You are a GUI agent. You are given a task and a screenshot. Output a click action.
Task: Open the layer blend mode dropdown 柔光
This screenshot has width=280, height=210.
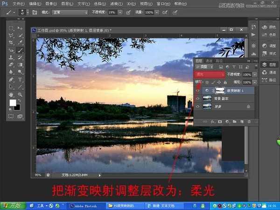[210, 75]
